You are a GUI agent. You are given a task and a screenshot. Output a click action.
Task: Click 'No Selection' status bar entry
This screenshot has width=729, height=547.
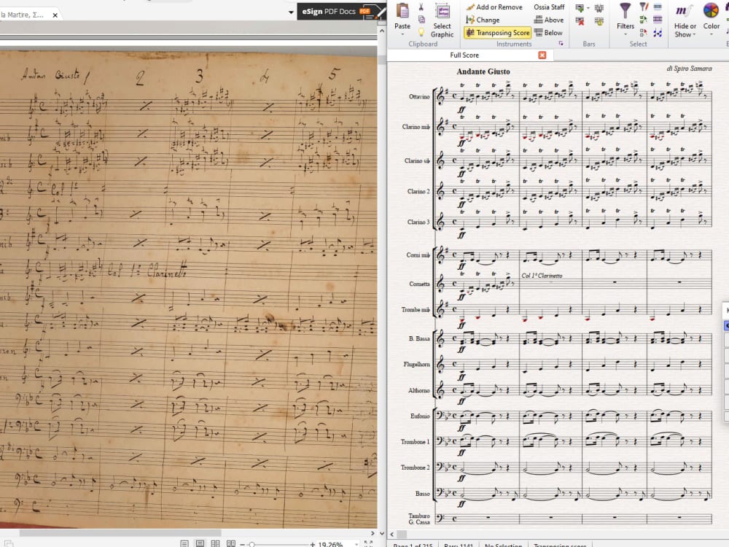pos(504,545)
